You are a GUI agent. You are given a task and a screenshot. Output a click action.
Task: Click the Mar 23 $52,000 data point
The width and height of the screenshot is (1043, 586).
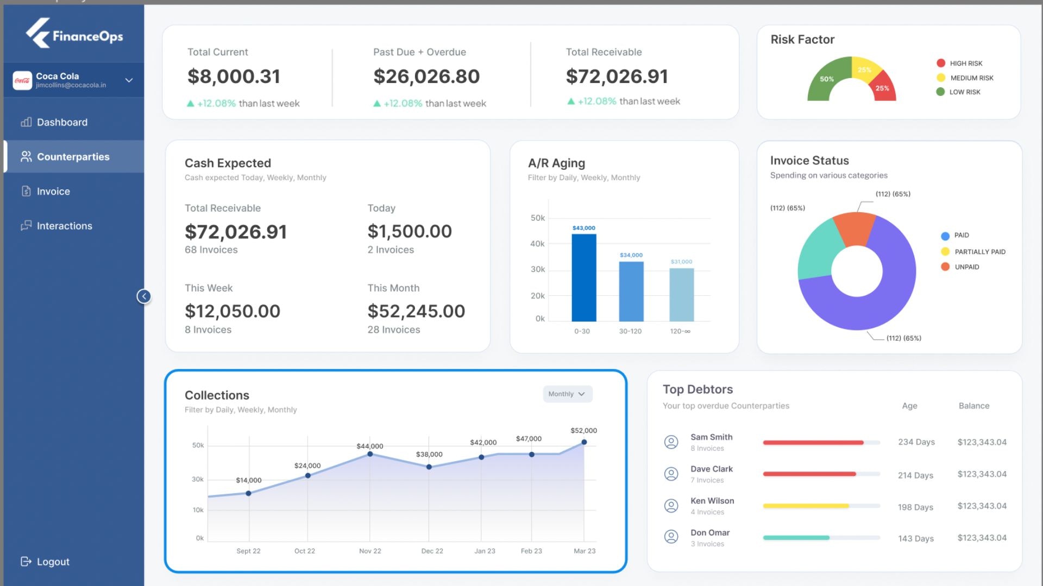click(x=584, y=442)
